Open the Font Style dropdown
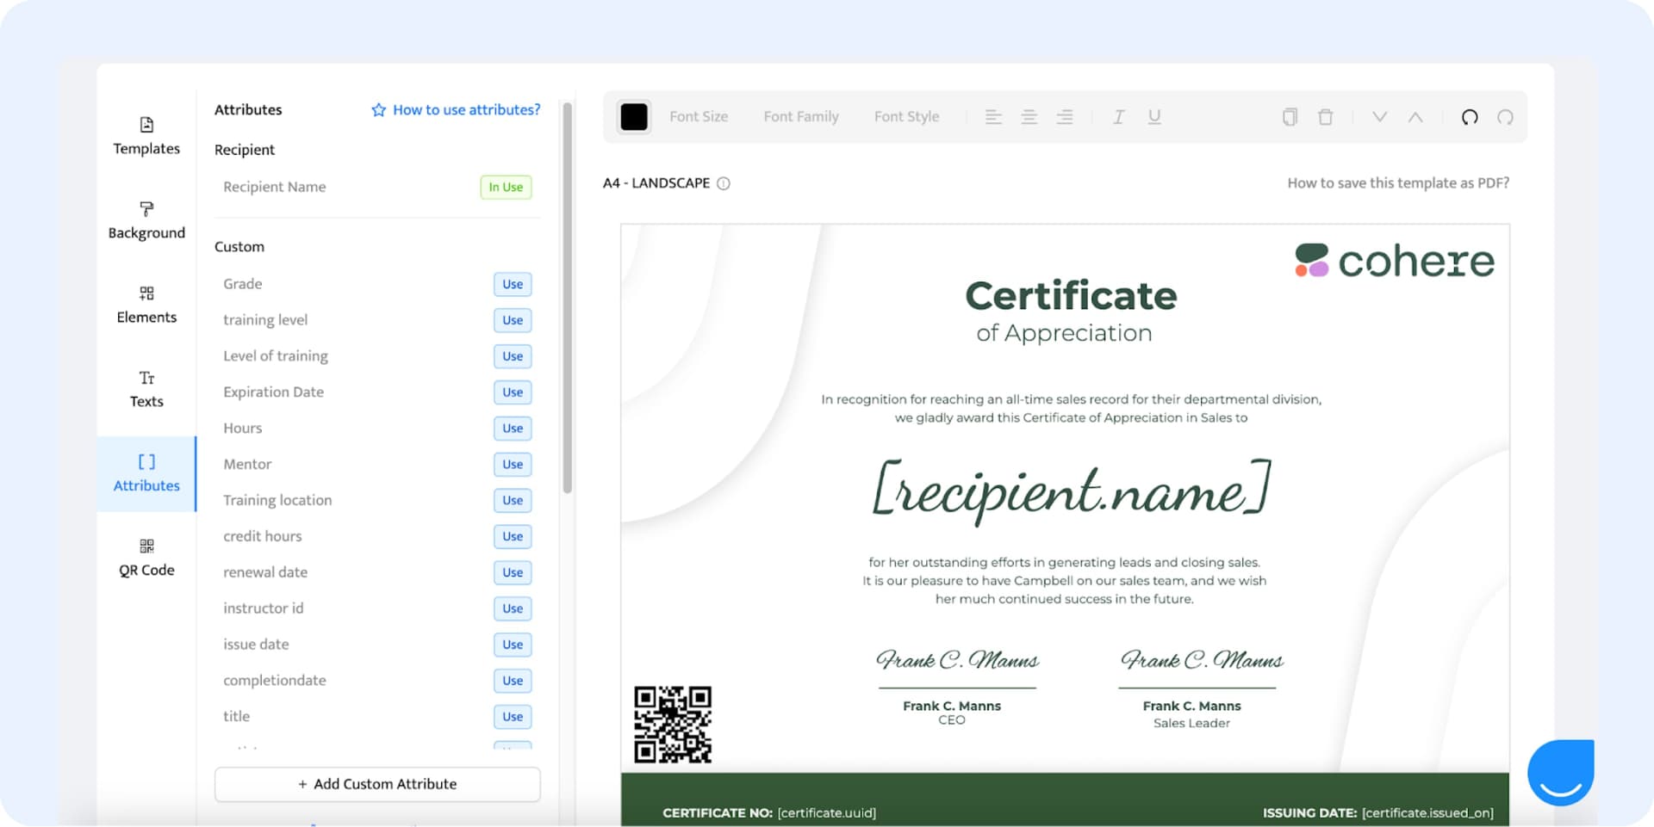1654x827 pixels. [906, 116]
